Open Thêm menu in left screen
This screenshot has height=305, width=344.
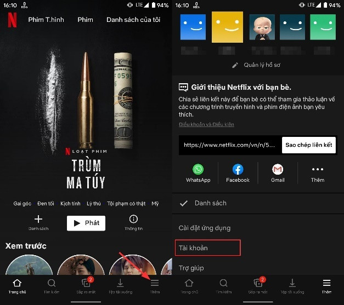pos(155,286)
